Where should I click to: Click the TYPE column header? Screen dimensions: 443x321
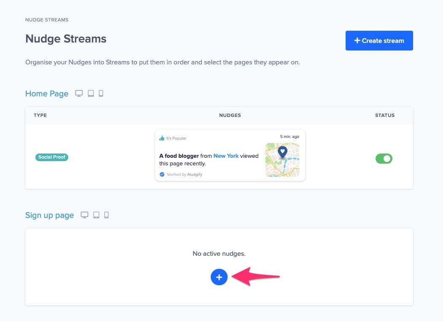(x=40, y=115)
